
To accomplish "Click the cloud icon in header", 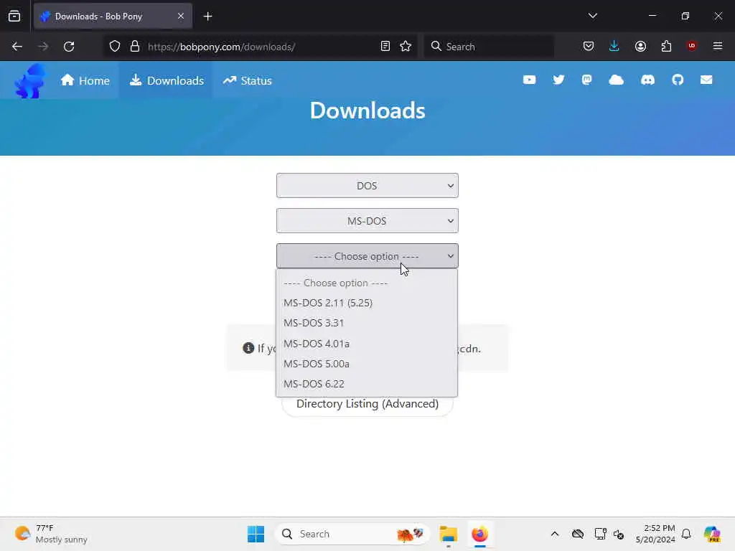I will [616, 80].
